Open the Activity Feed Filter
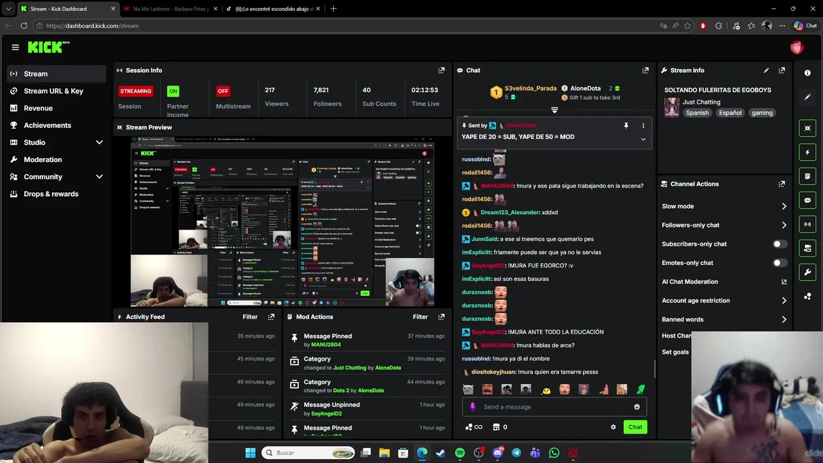 [250, 317]
